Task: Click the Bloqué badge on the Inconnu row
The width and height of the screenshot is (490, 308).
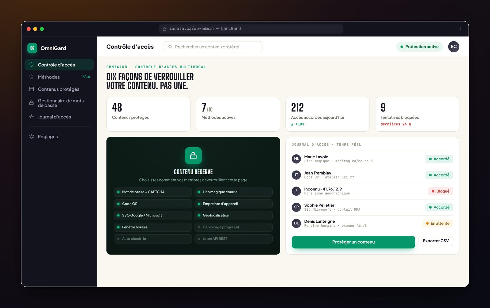Action: tap(440, 191)
